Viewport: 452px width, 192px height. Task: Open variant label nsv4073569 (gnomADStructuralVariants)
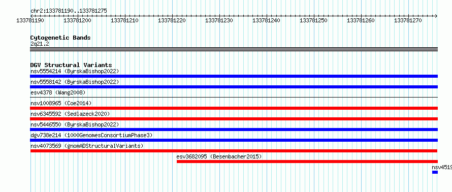coord(87,146)
